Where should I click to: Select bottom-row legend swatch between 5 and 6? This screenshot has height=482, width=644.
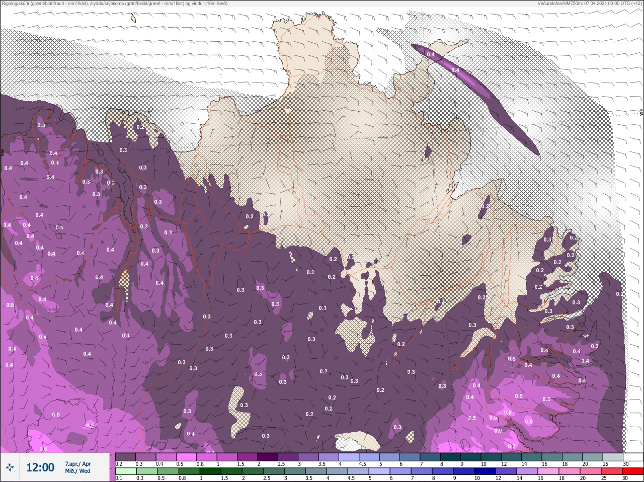point(379,471)
